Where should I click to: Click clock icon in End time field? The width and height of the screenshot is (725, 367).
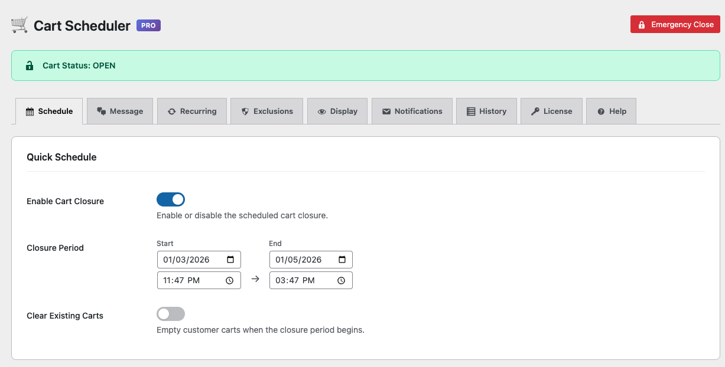point(342,281)
